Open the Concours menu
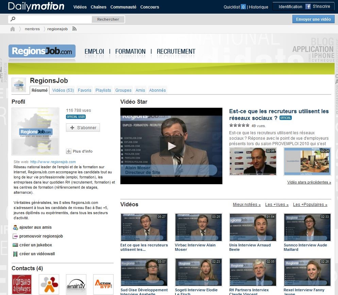This screenshot has width=338, height=295. tap(150, 7)
